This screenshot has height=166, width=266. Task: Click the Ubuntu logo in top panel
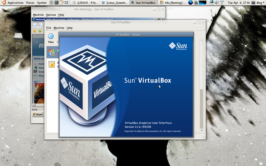pyautogui.click(x=4, y=2)
